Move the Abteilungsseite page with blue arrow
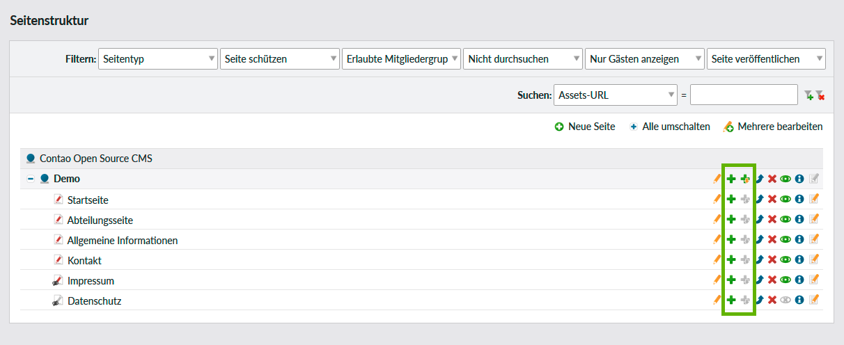This screenshot has width=844, height=345. coord(759,220)
